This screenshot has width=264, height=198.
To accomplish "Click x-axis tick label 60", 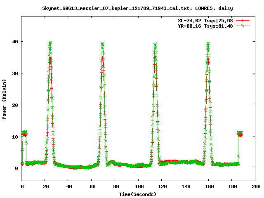I will pos(92,186).
